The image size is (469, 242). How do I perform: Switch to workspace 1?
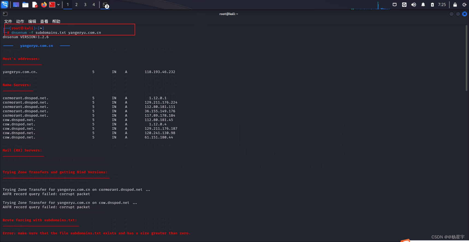(68, 5)
